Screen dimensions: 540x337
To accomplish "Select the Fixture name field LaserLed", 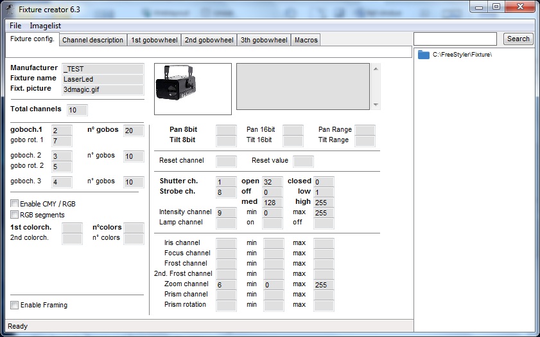I will [x=103, y=78].
